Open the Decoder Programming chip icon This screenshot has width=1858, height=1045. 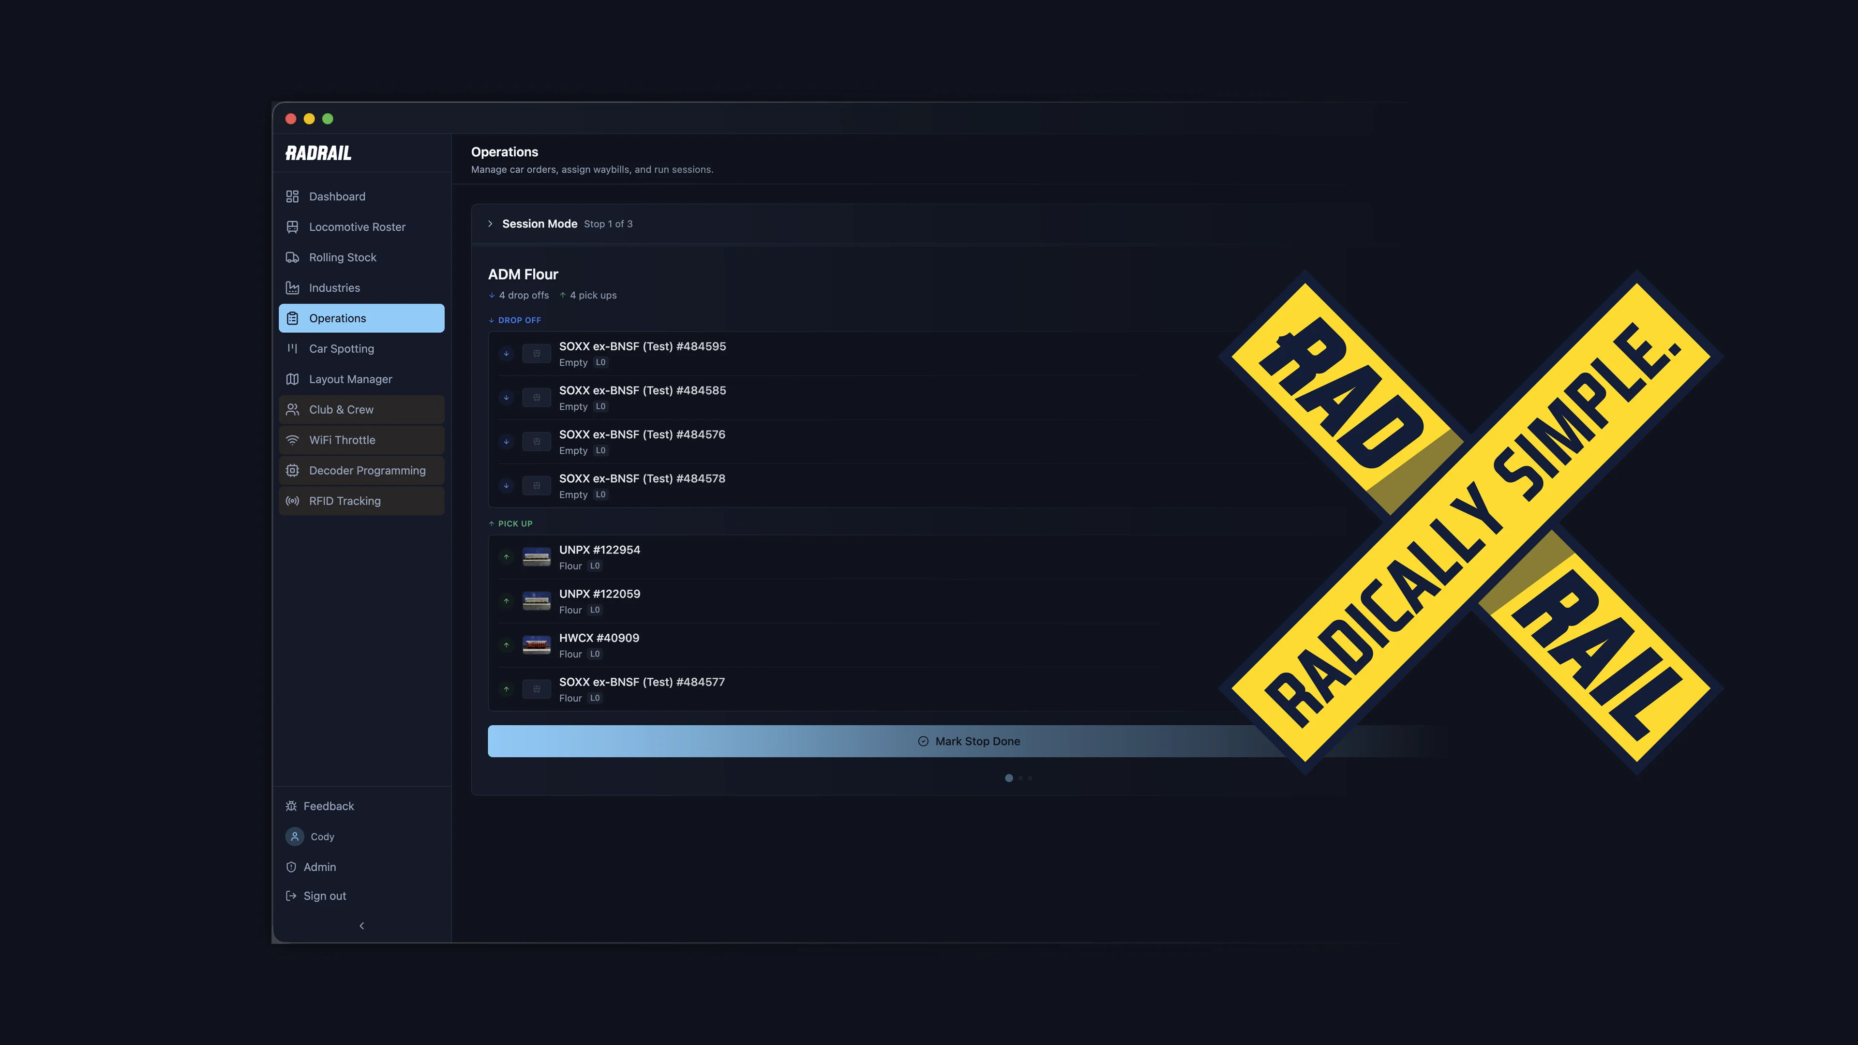point(292,470)
